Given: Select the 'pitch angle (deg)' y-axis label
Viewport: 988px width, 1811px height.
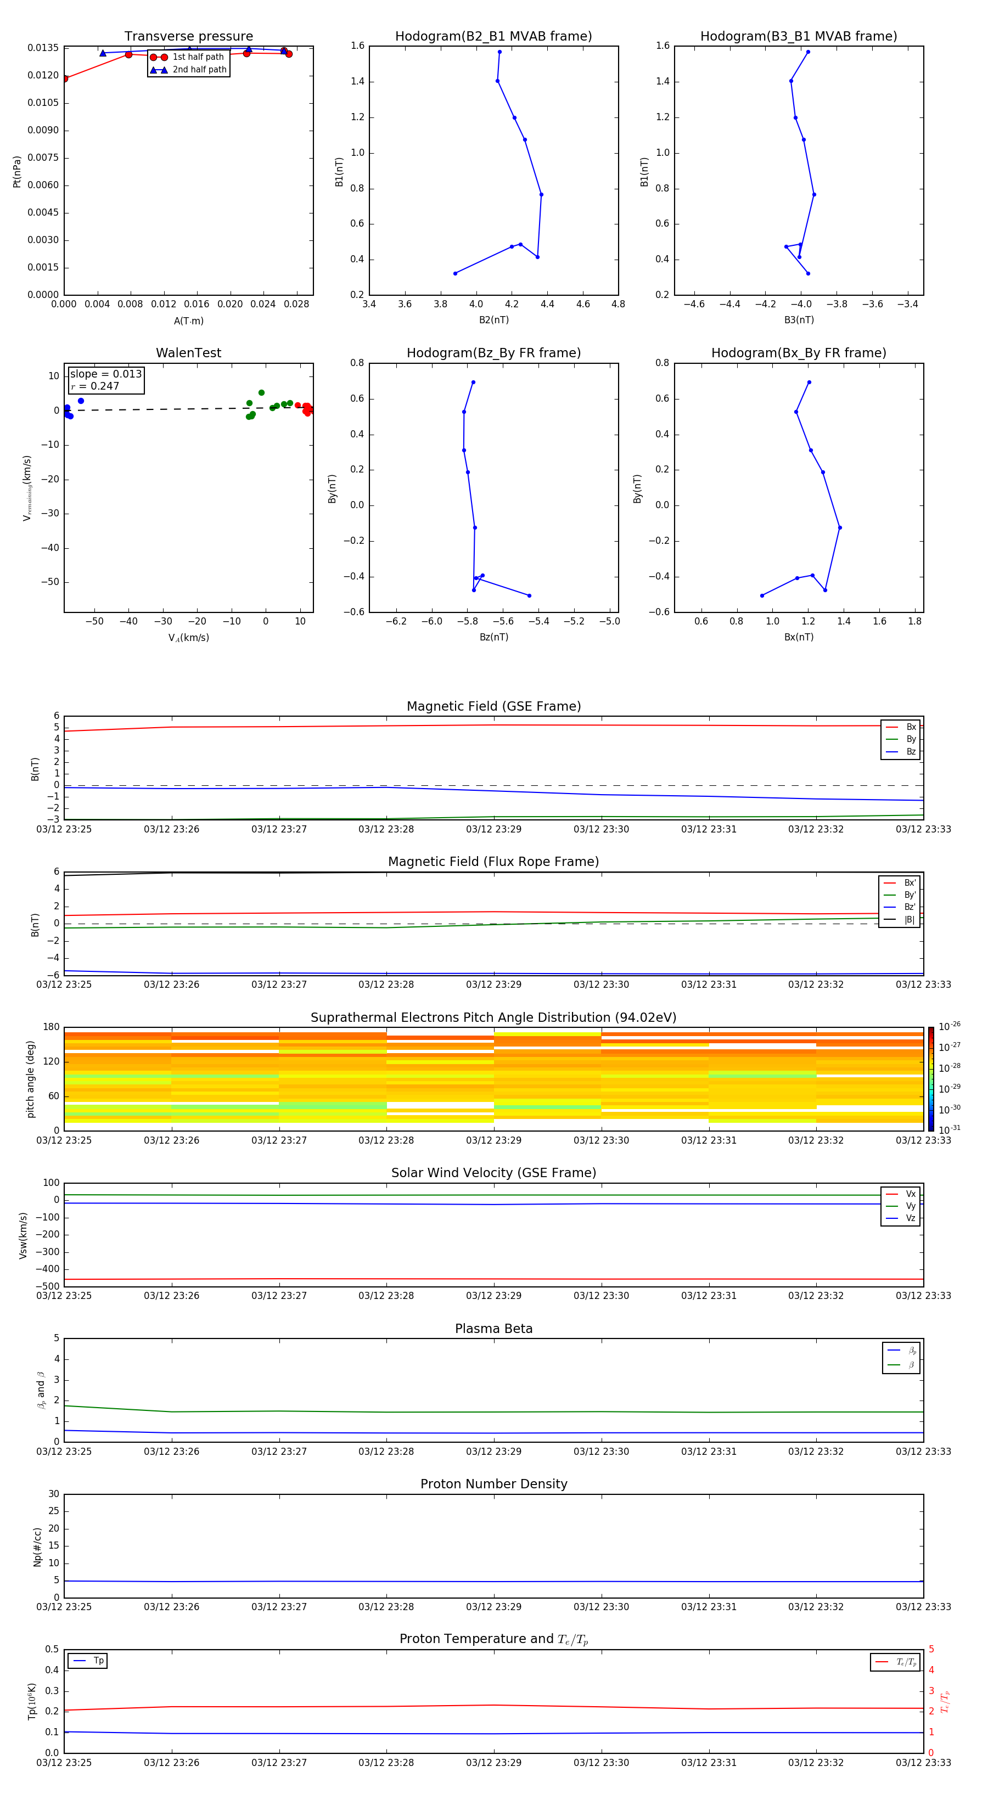Looking at the screenshot, I should tap(30, 1079).
